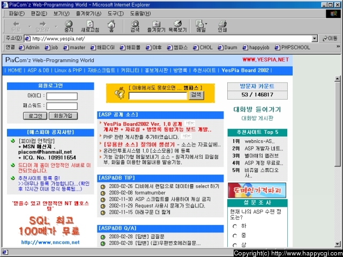343x257 pixels.
Task: Open the Forward button history dropdown arrow
Action: click(56, 26)
